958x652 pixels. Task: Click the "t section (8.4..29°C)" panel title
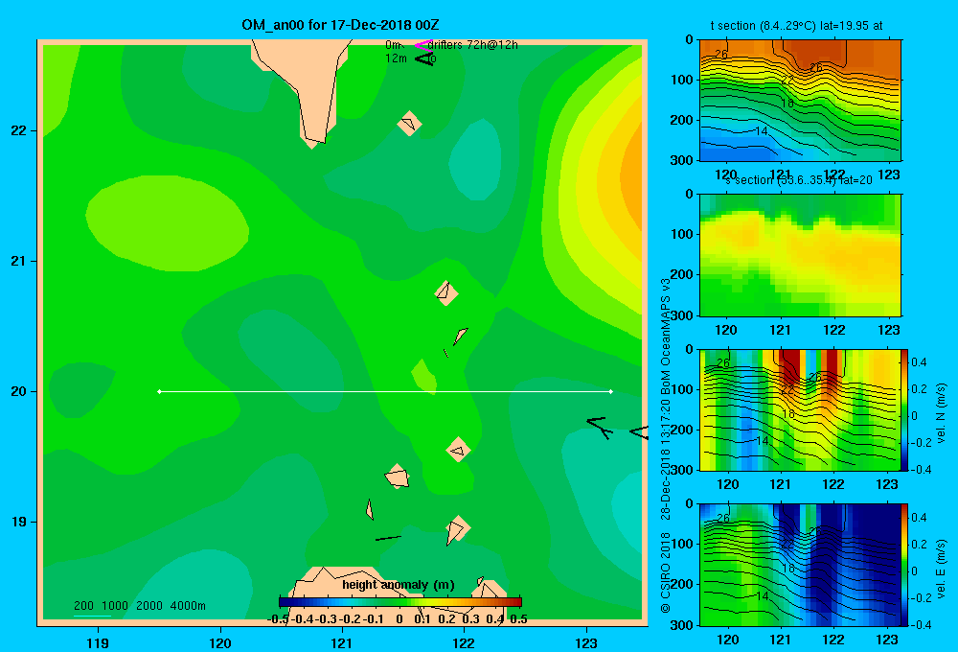(x=764, y=26)
